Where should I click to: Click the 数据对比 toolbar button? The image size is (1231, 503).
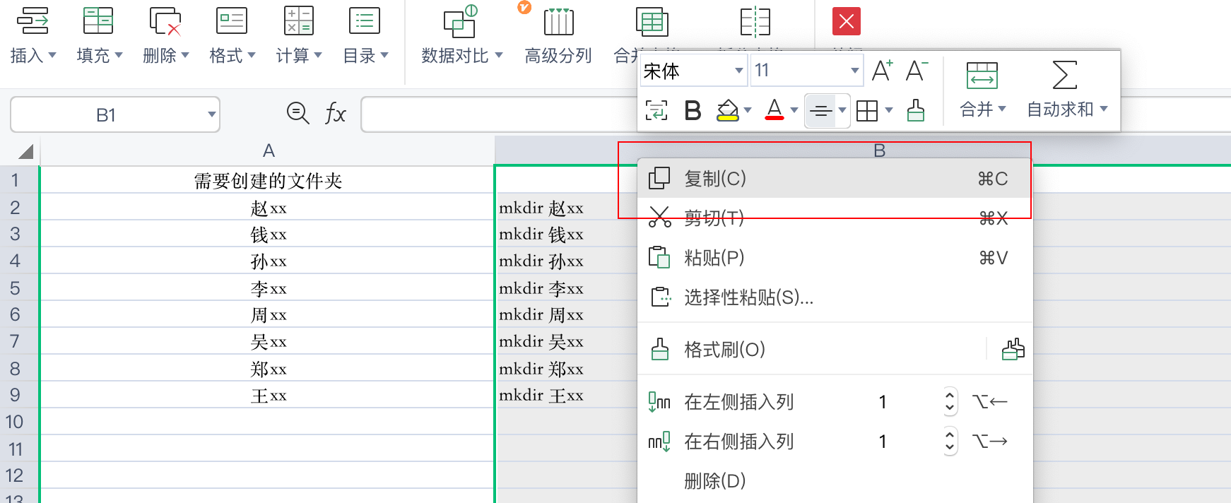tap(461, 35)
